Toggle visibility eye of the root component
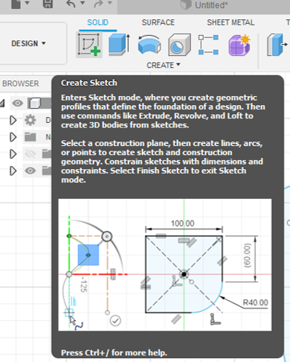 point(18,103)
